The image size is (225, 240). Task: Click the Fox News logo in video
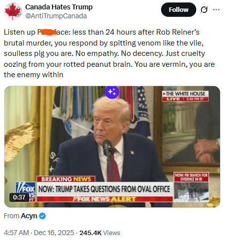point(26,192)
